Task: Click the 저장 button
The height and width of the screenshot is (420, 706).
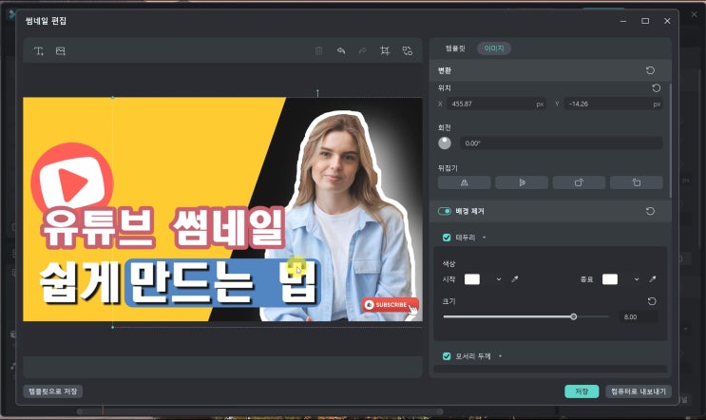Action: click(582, 391)
